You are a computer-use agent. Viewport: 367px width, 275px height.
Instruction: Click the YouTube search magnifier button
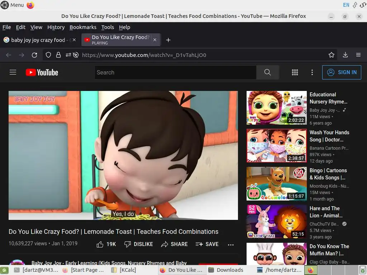pyautogui.click(x=267, y=72)
